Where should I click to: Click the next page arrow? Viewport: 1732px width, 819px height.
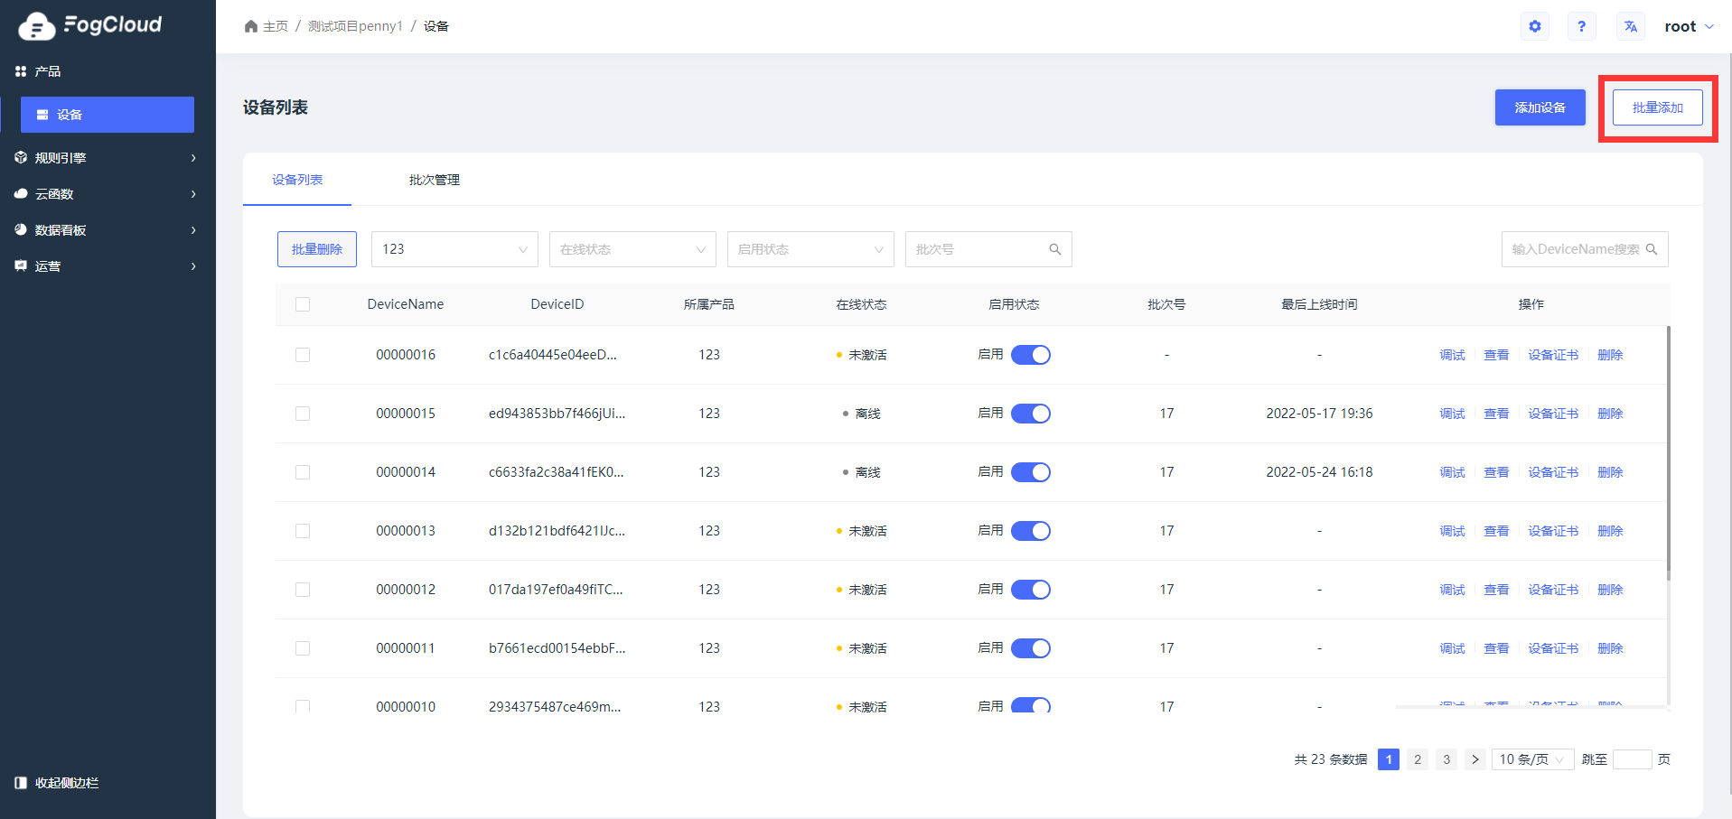pyautogui.click(x=1475, y=759)
